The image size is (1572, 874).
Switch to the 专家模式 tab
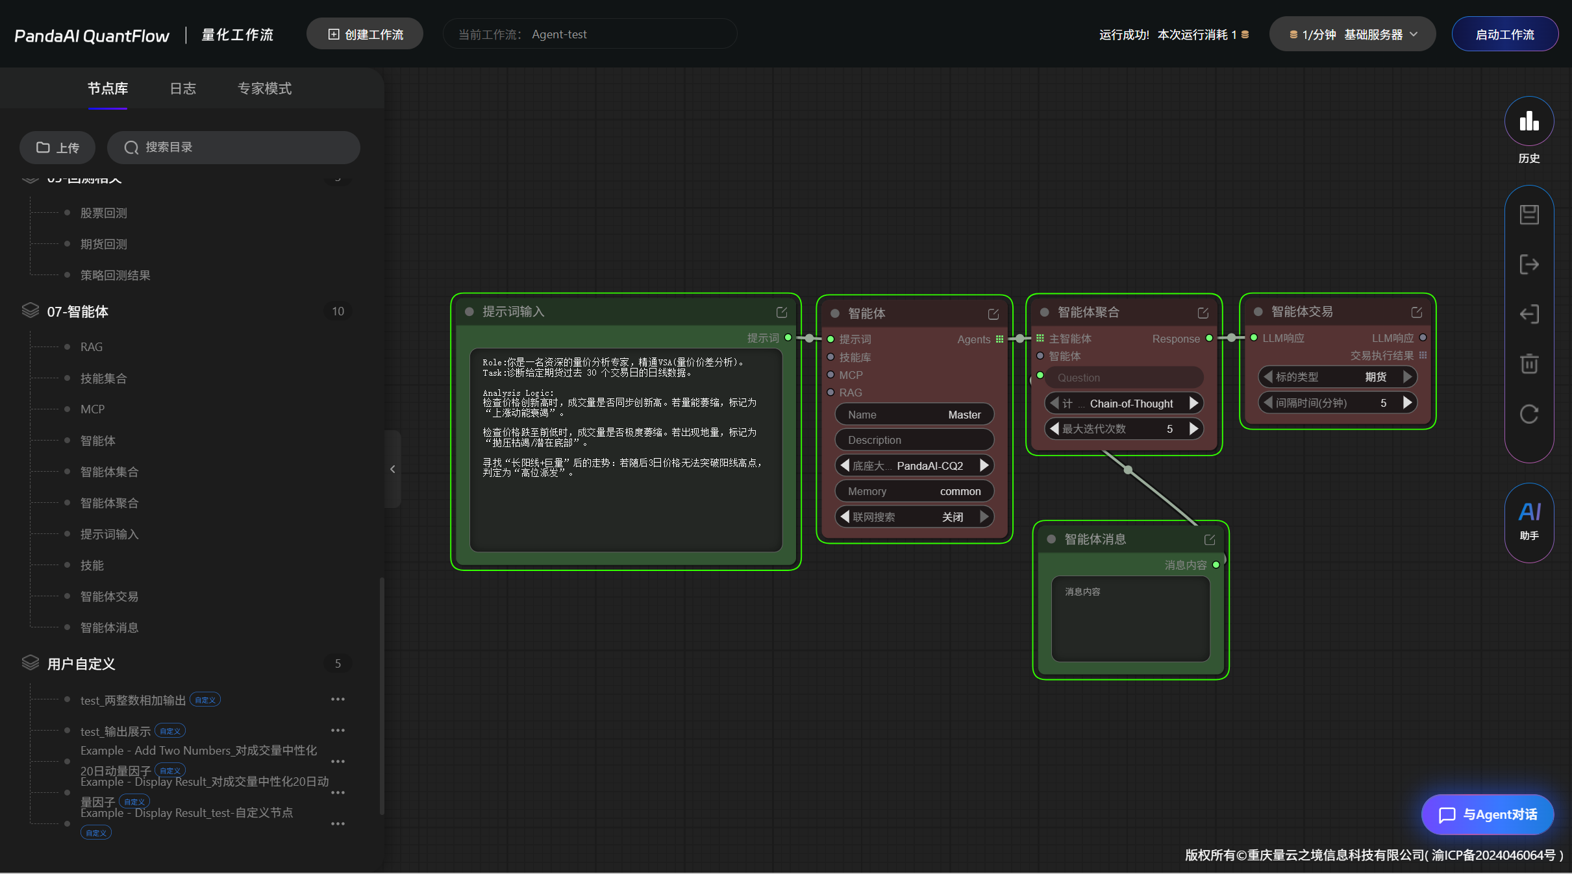coord(264,88)
